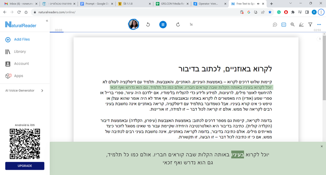Switch to the Operator tab

tap(210, 4)
